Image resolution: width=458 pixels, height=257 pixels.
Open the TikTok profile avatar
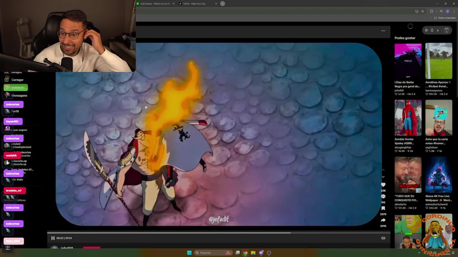[x=447, y=30]
